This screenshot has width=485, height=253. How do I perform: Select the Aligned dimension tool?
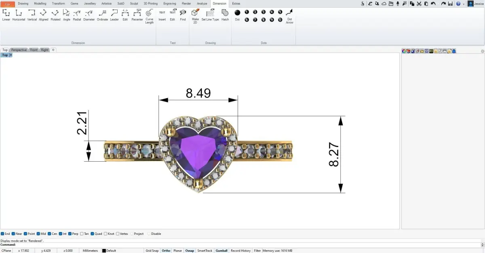(44, 15)
